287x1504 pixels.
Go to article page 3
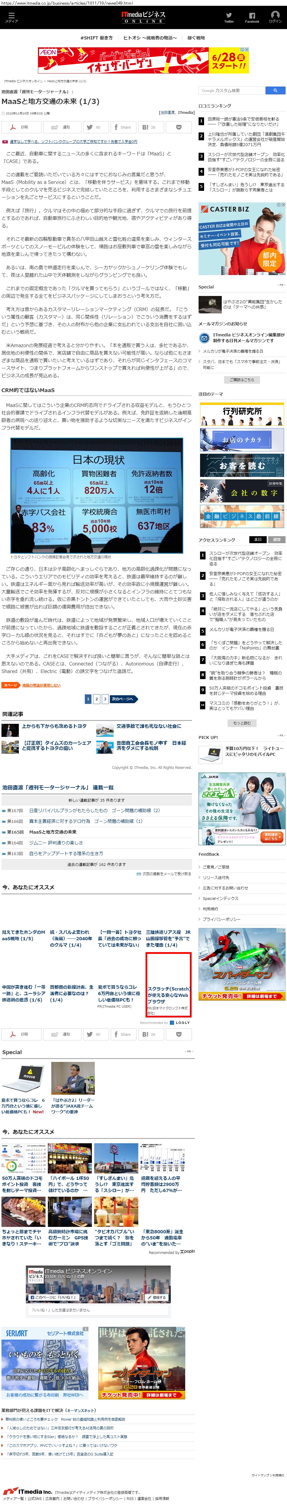105,699
